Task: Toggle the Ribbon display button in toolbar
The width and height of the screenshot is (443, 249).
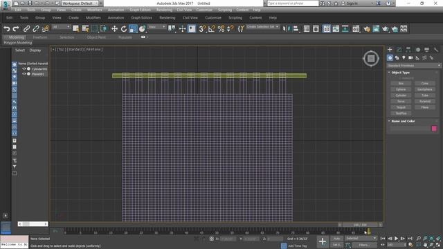Action: coord(327,28)
